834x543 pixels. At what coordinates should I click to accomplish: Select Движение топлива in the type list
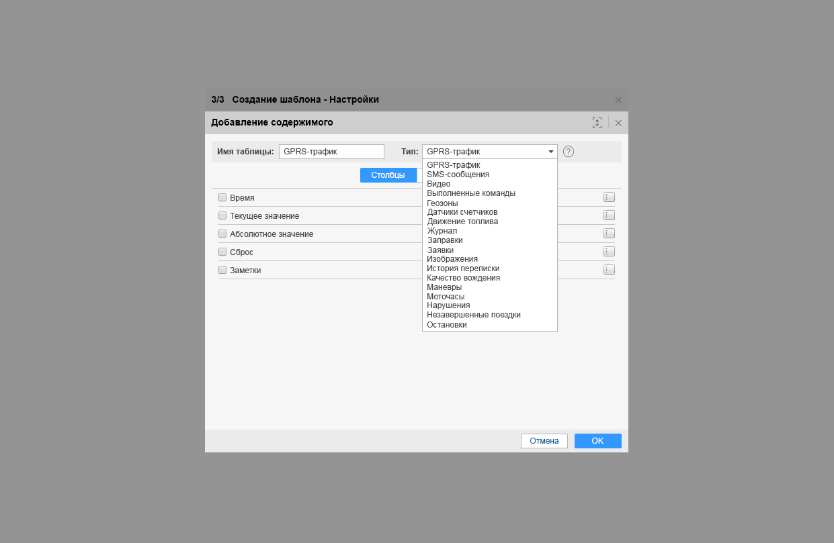tap(462, 221)
